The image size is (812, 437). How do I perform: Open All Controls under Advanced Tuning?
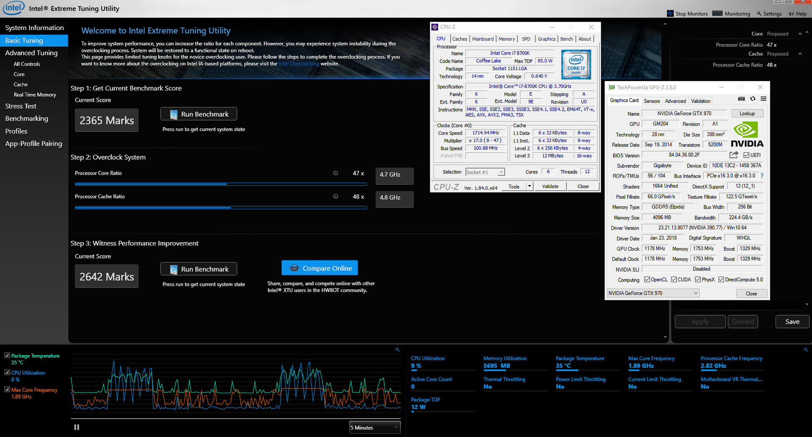(27, 64)
